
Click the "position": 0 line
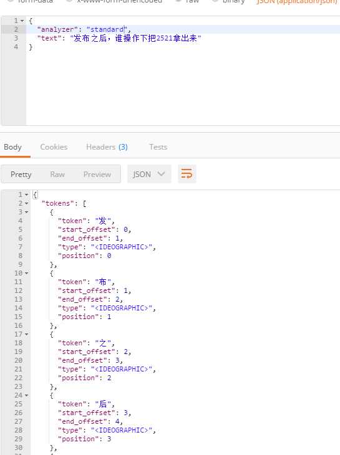point(84,256)
